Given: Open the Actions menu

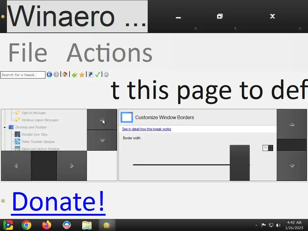Looking at the screenshot, I should point(109,52).
